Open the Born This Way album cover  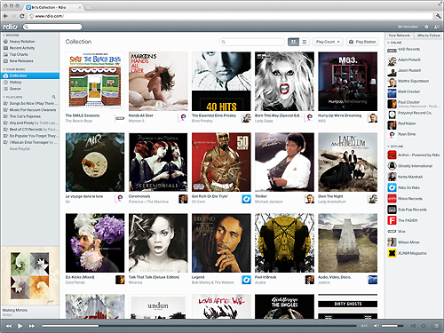[284, 81]
